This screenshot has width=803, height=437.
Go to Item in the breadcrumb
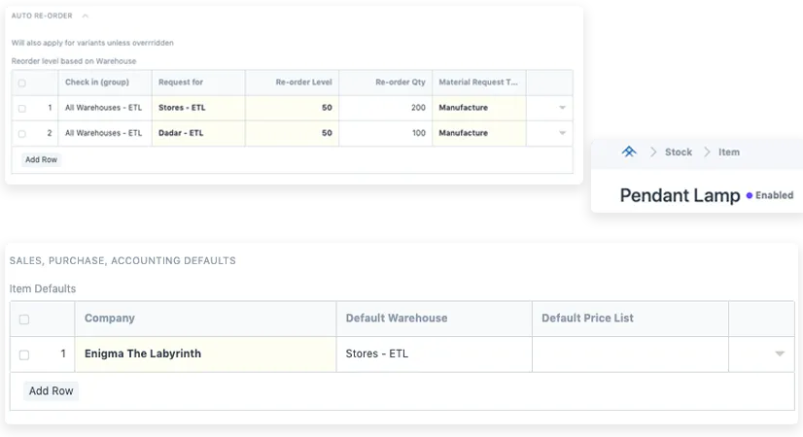point(729,152)
